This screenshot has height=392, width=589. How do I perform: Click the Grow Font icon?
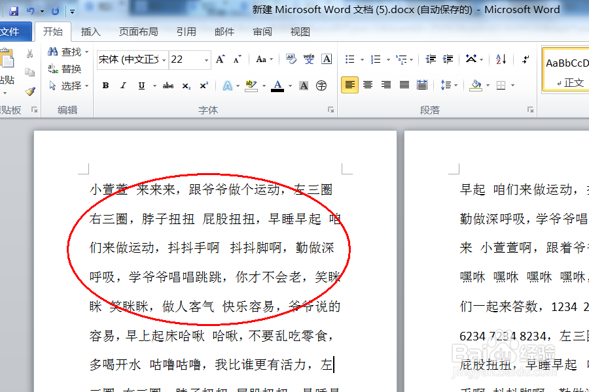(221, 59)
